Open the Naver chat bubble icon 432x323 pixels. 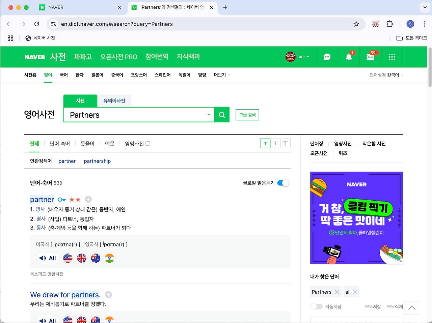coord(327,57)
